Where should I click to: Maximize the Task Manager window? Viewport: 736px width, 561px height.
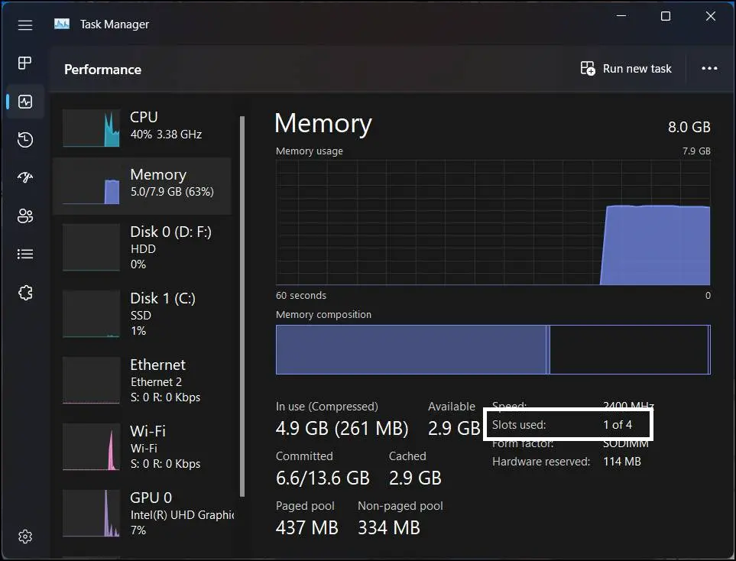coord(666,16)
